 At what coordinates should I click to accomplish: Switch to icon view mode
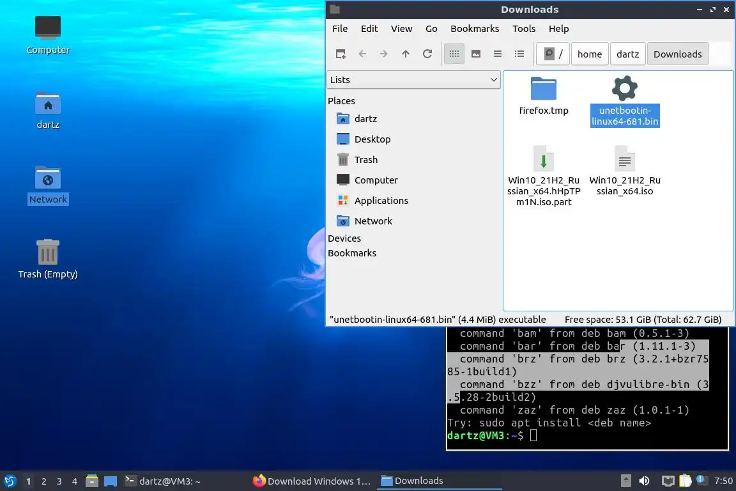(x=454, y=54)
